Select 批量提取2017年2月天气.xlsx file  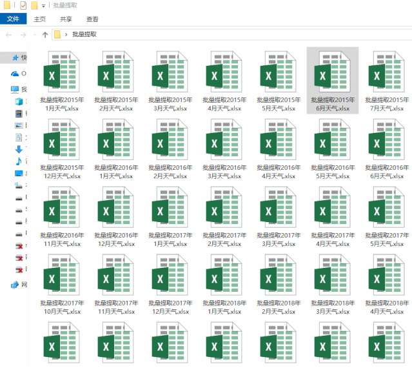pos(224,216)
